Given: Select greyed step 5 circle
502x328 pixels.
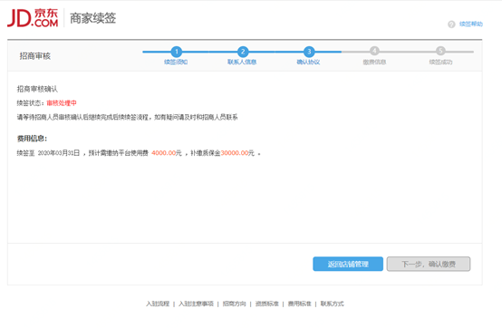Looking at the screenshot, I should [x=441, y=51].
